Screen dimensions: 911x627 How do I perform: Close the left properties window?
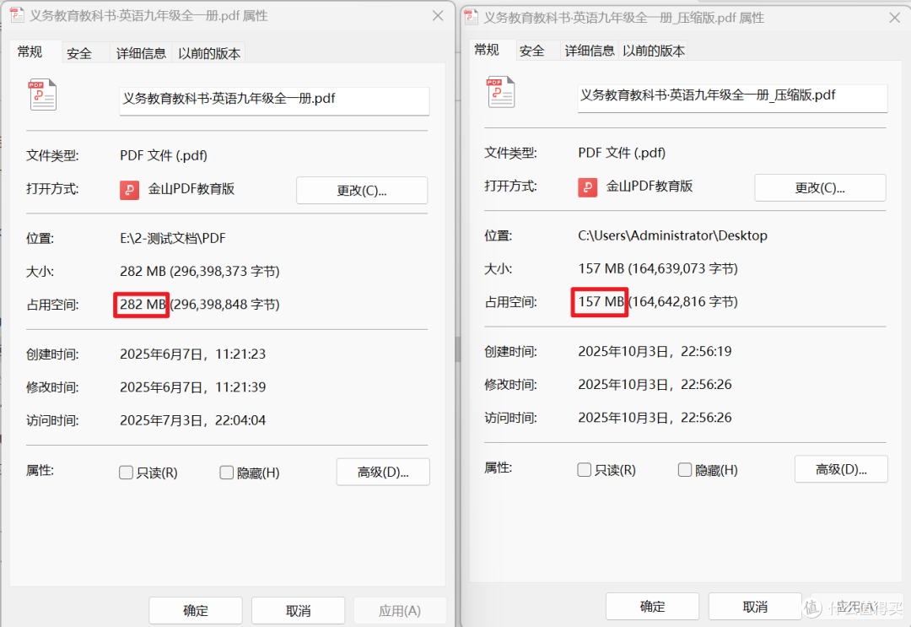pos(438,16)
